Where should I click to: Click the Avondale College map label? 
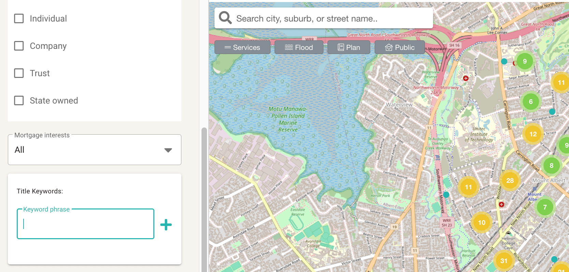coord(313,243)
